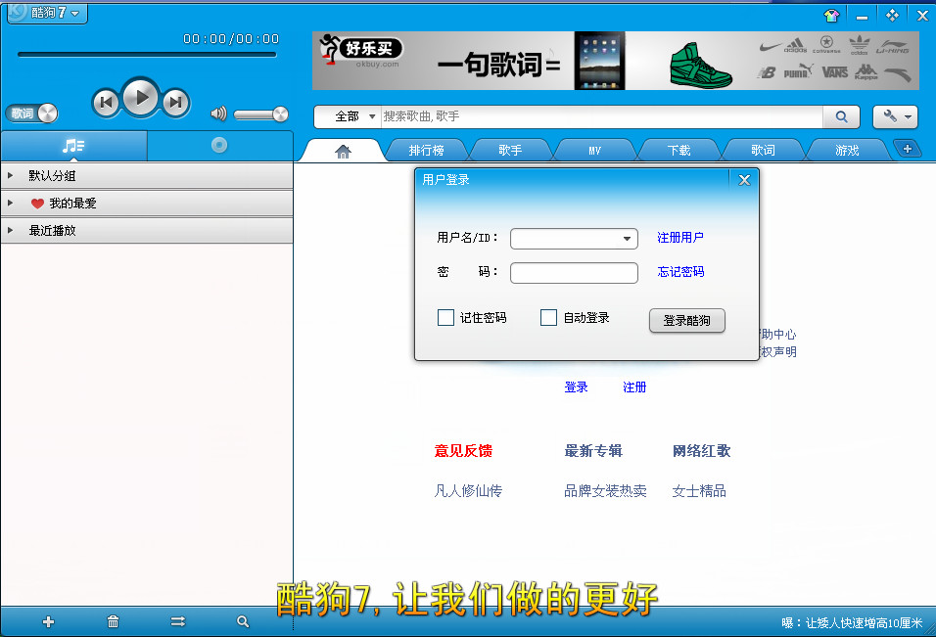Add songs with the bottom plus icon

[49, 621]
